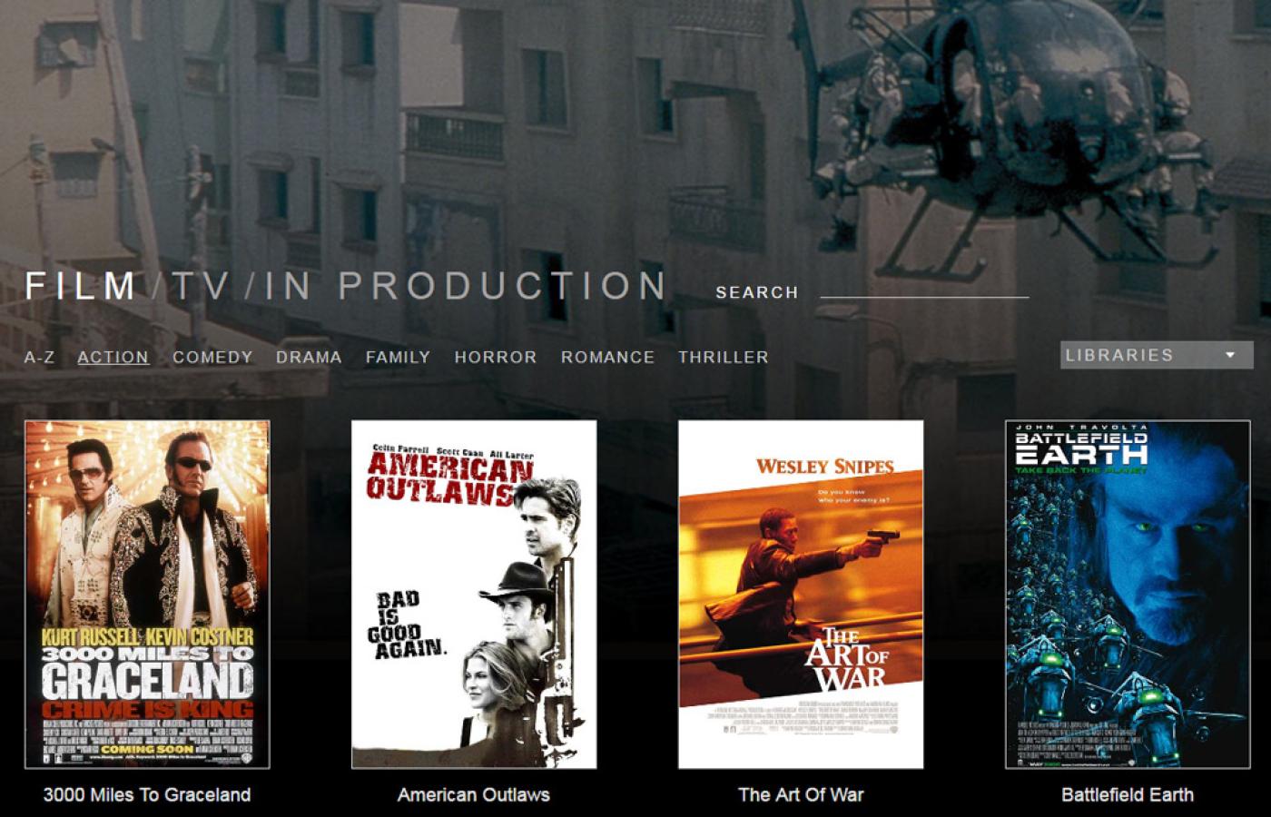Browse the HORROR genre
Viewport: 1271px width, 817px height.
[x=495, y=357]
